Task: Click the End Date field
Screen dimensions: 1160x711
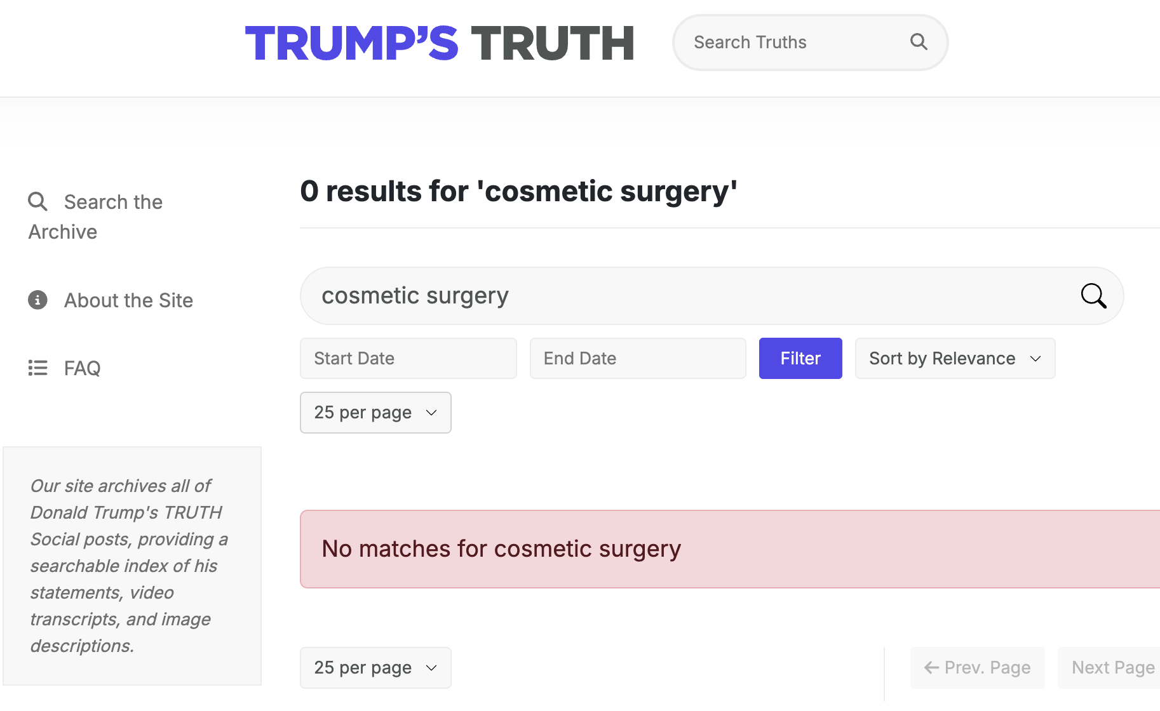Action: [638, 359]
